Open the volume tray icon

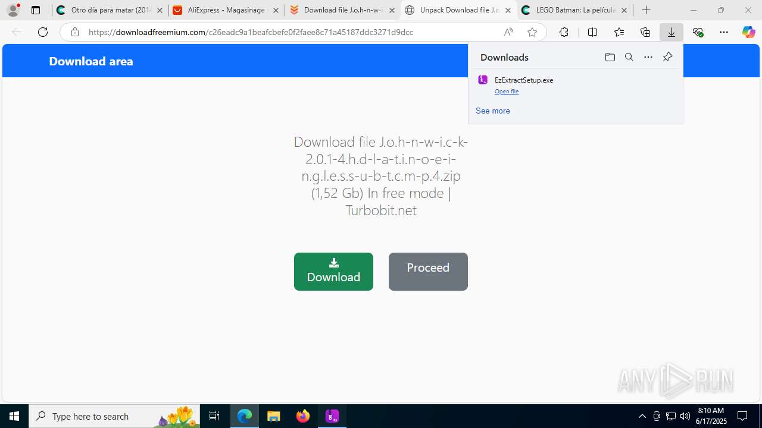pyautogui.click(x=685, y=416)
